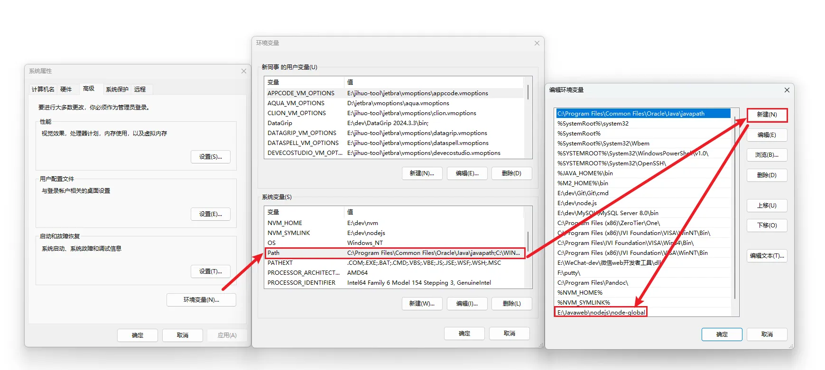Open the 系统保护 tab
Screen dimensions: 825x370
tap(117, 90)
